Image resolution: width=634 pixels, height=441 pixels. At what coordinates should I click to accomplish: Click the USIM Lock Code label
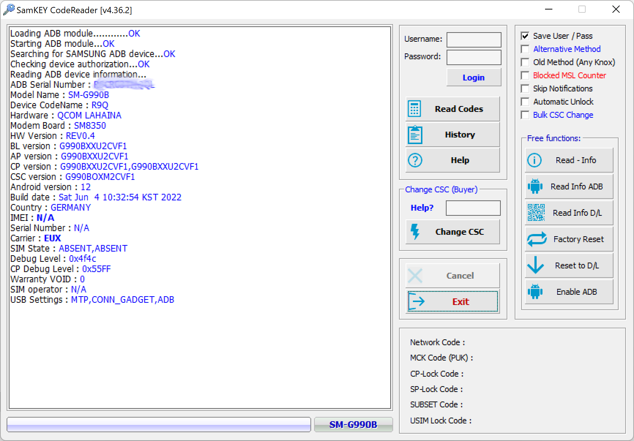pos(441,421)
